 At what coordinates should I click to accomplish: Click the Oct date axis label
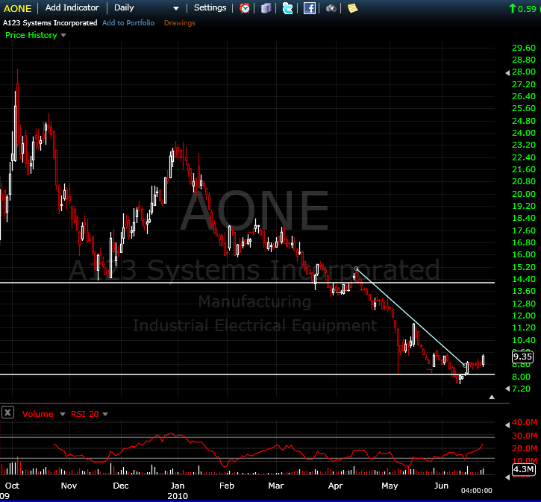[12, 486]
